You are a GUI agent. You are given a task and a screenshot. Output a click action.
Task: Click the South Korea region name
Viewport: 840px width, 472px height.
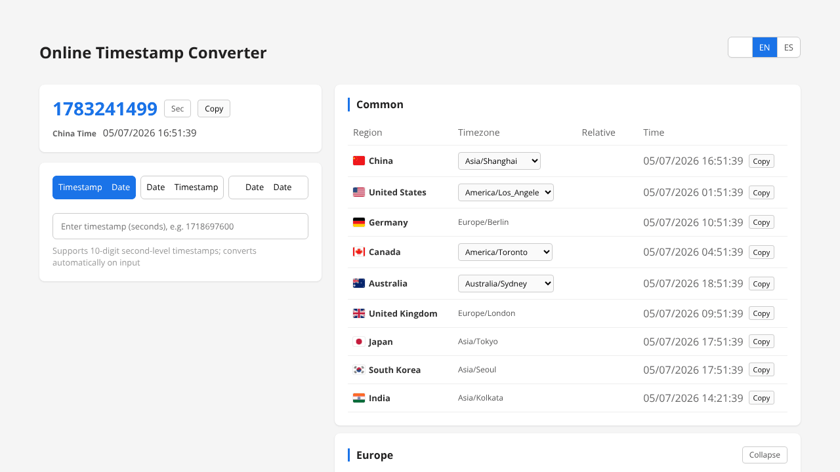pyautogui.click(x=394, y=370)
